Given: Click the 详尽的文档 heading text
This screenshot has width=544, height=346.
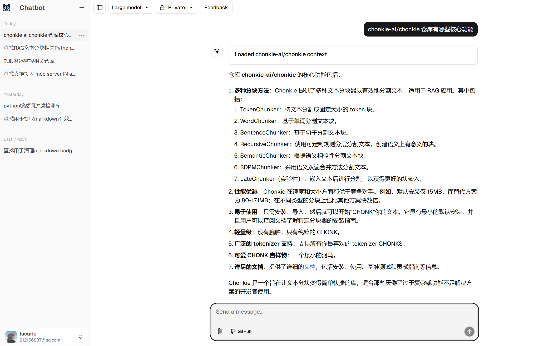Looking at the screenshot, I should click(x=249, y=267).
